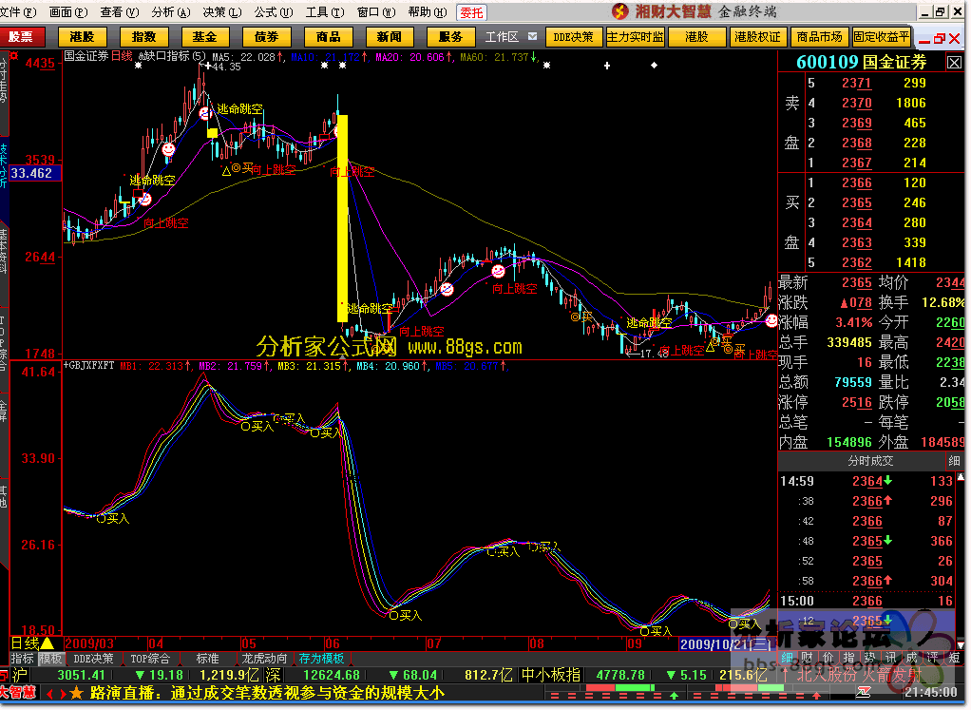Click the 讯 news tab under quote panel

point(890,658)
